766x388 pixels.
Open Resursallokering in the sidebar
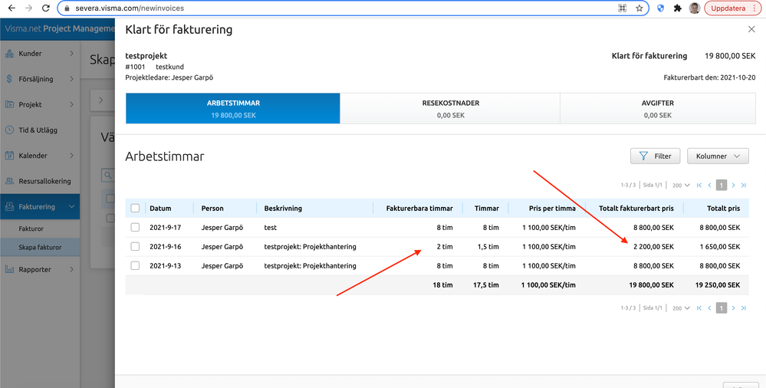coord(44,181)
